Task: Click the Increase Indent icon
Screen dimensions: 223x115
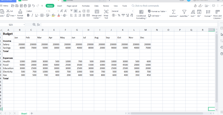Action: pyautogui.click(x=88, y=11)
